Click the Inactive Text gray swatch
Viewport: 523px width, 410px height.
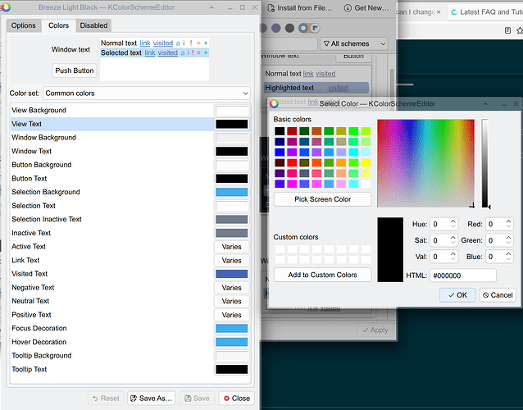click(x=231, y=233)
